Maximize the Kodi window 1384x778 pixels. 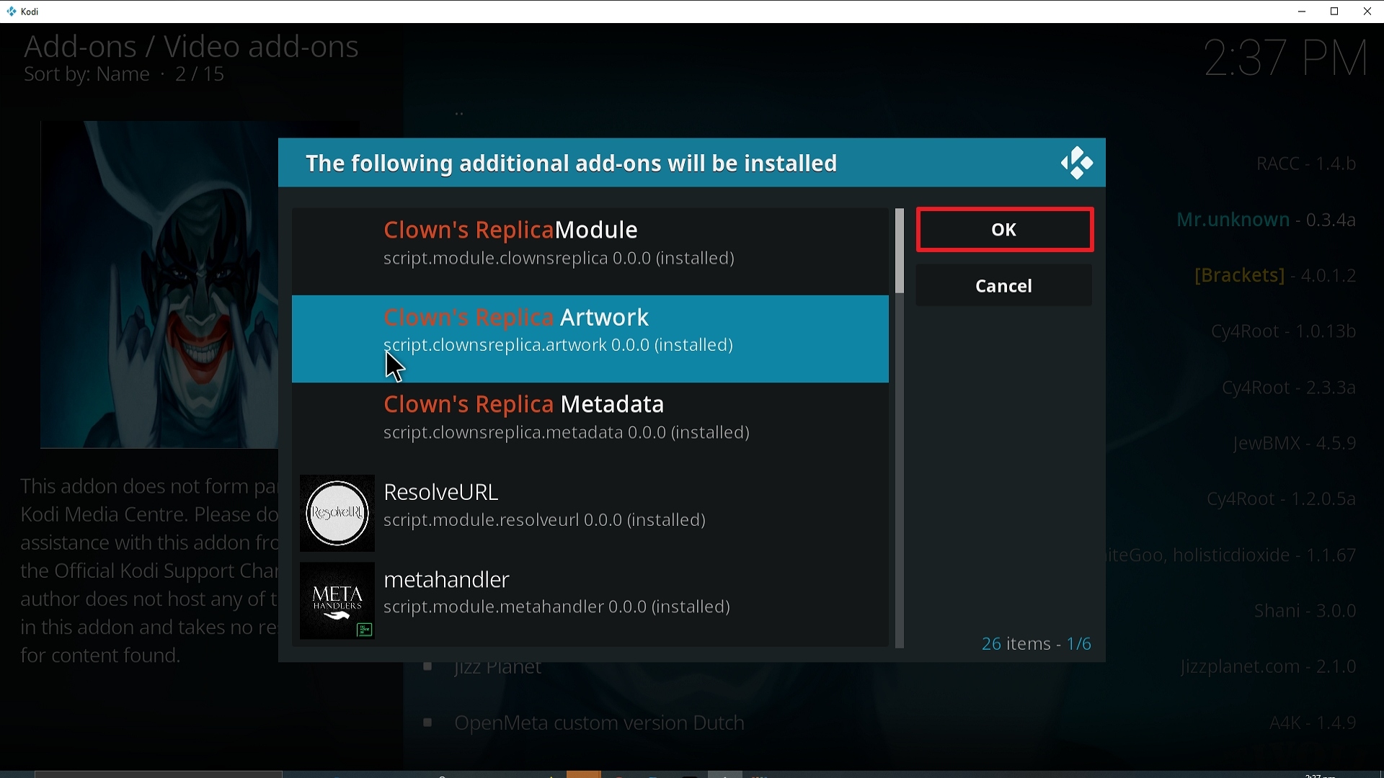pos(1335,12)
